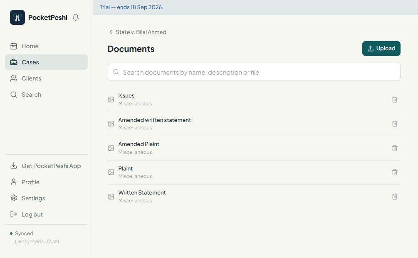Go back using the chevron arrow
The image size is (418, 258).
click(111, 32)
